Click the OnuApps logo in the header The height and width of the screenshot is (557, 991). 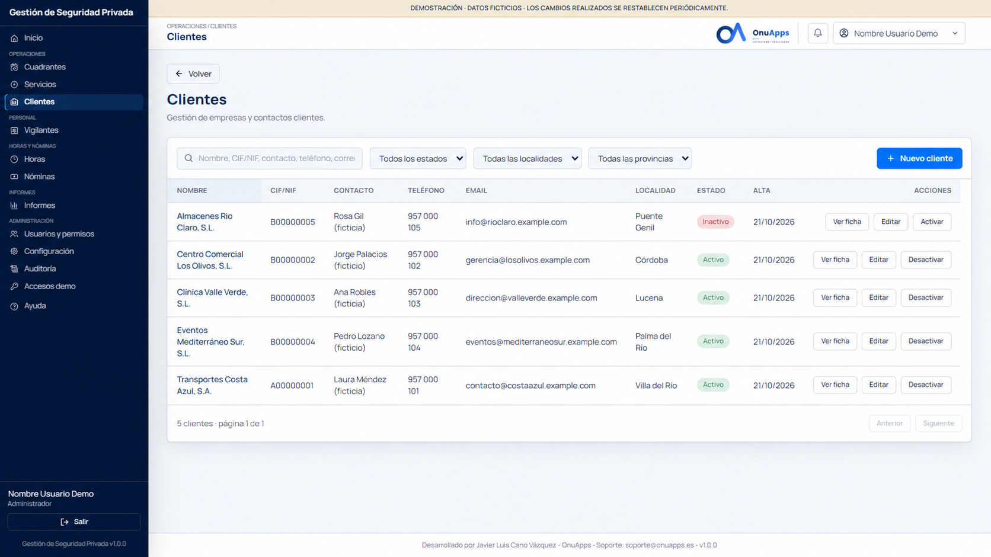[x=753, y=33]
